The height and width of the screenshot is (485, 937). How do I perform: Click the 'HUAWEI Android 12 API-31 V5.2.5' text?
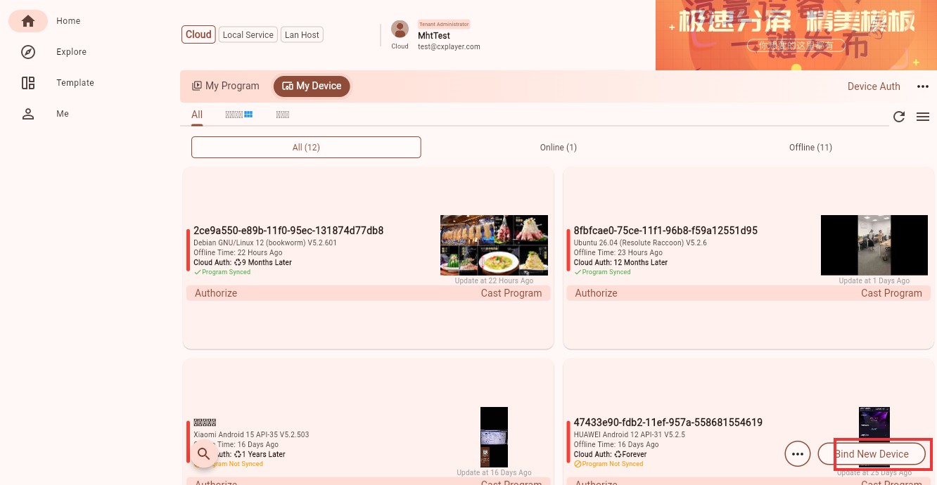[629, 434]
